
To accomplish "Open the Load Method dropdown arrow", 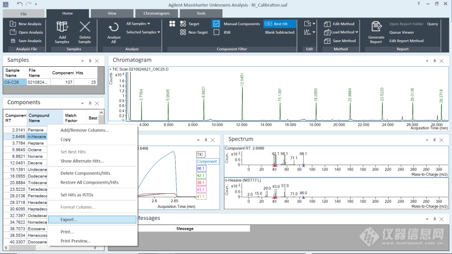I will click(x=357, y=32).
